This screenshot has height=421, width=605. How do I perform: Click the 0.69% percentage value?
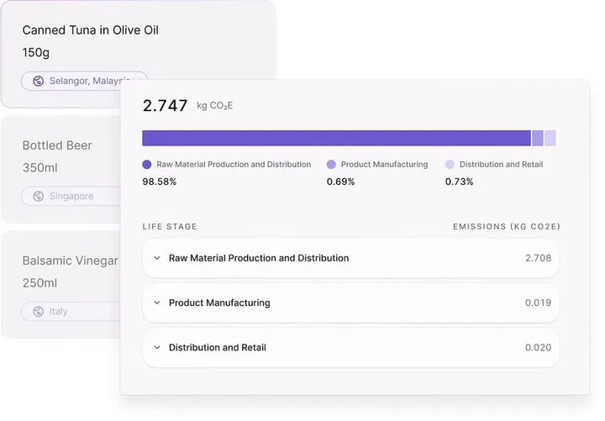tap(340, 182)
